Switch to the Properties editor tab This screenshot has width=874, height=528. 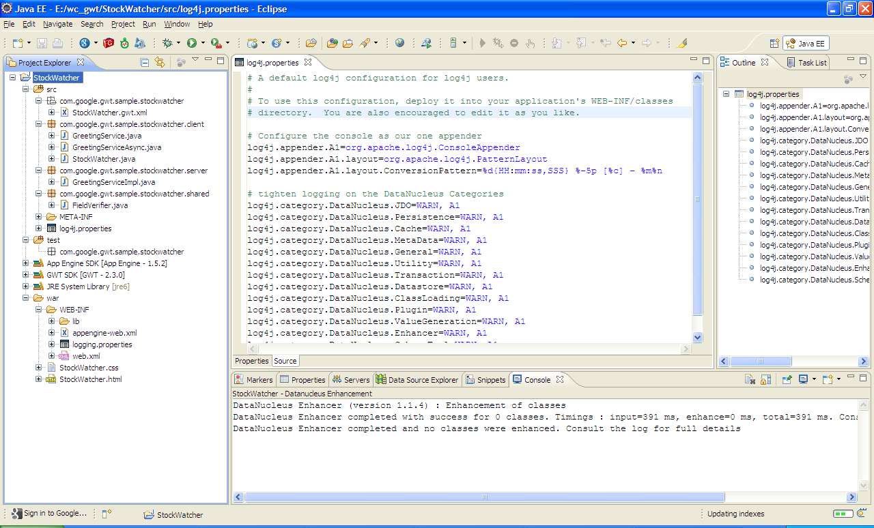click(x=252, y=361)
